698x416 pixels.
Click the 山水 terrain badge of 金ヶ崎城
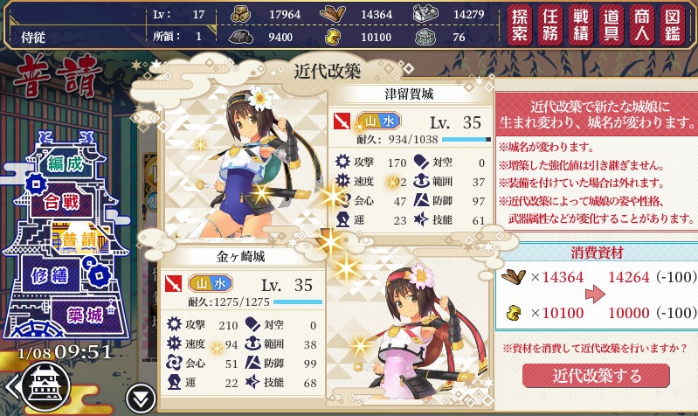click(x=210, y=283)
